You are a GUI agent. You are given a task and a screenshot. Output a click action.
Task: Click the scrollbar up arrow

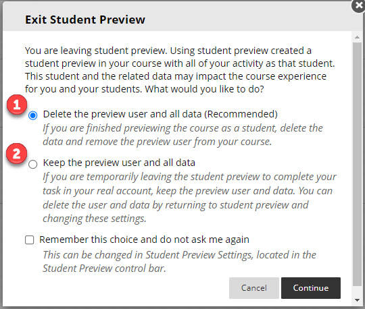coord(357,37)
